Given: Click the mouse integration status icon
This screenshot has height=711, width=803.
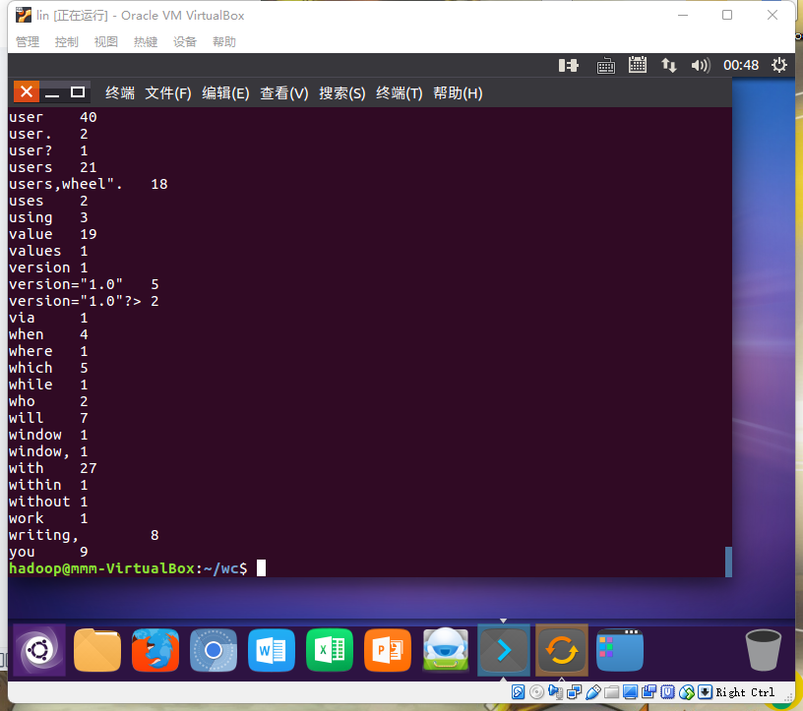Looking at the screenshot, I should 687,692.
